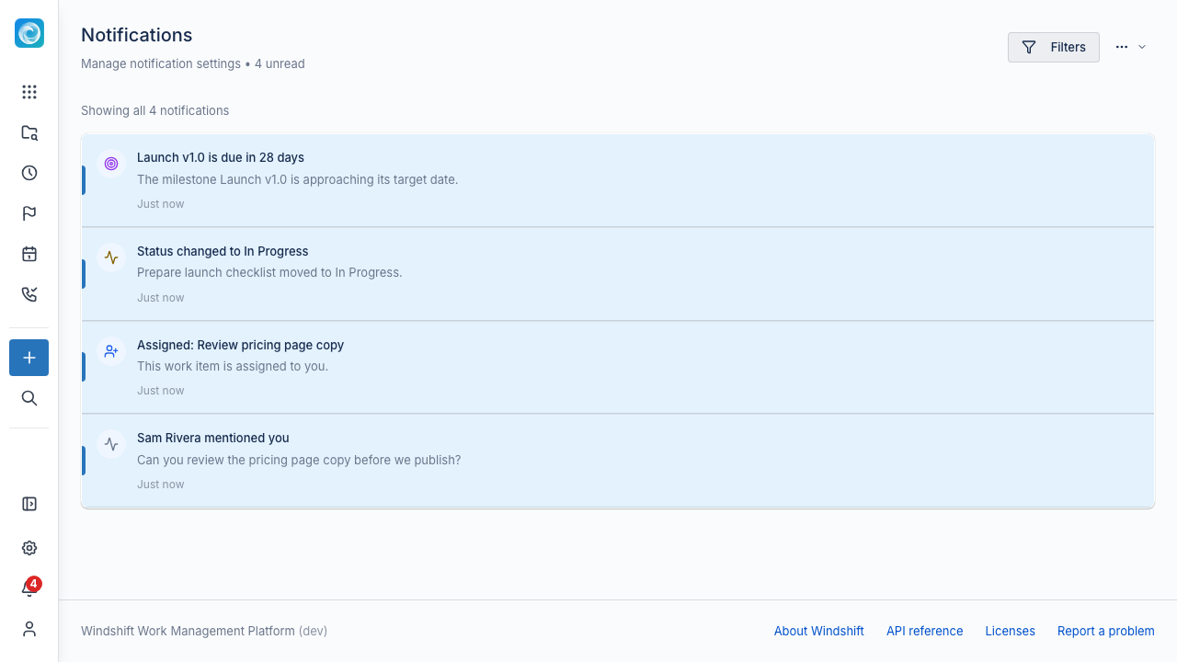The height and width of the screenshot is (662, 1177).
Task: Open the folder search icon in sidebar
Action: click(x=29, y=132)
